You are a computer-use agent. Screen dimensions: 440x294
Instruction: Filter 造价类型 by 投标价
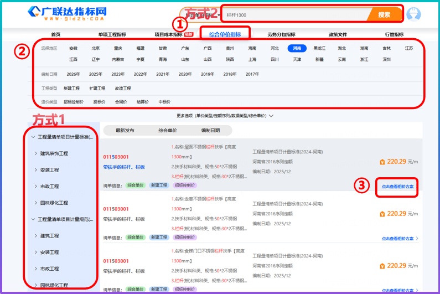(x=99, y=102)
